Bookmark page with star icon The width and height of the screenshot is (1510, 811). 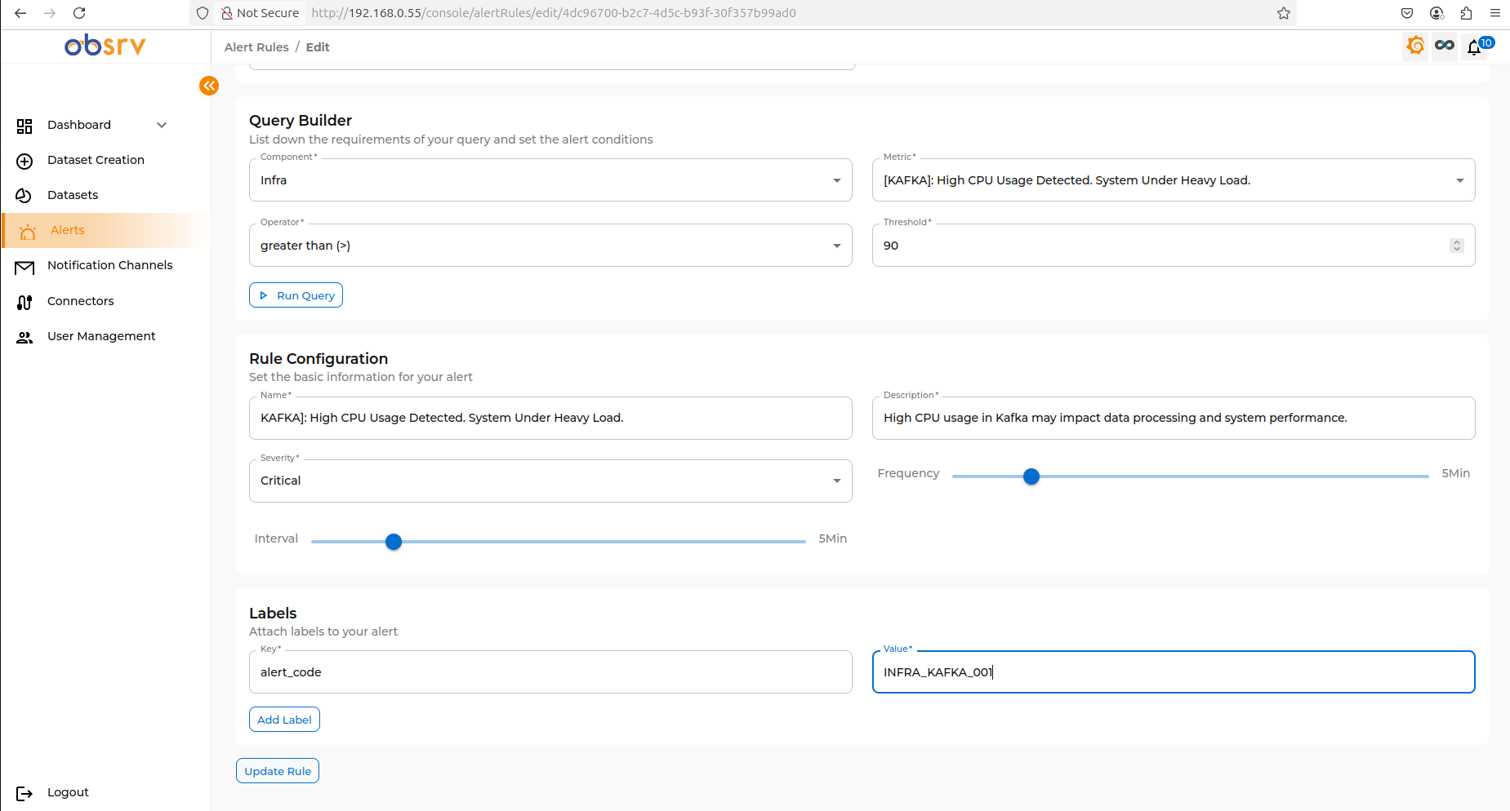(1284, 13)
